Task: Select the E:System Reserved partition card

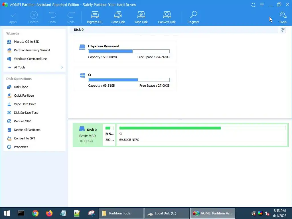Action: (125, 51)
